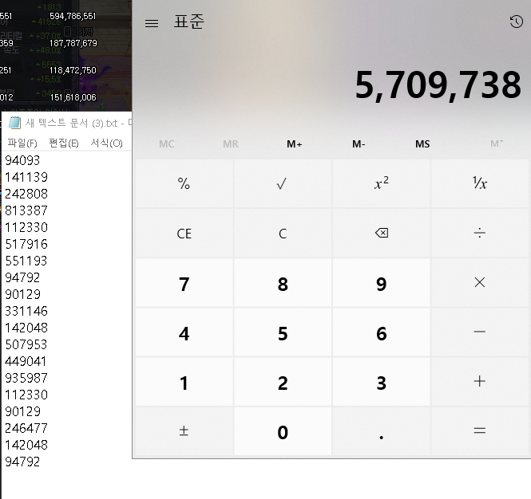The height and width of the screenshot is (499, 531).
Task: Click the calculator display value 5,709,738
Action: tap(438, 85)
